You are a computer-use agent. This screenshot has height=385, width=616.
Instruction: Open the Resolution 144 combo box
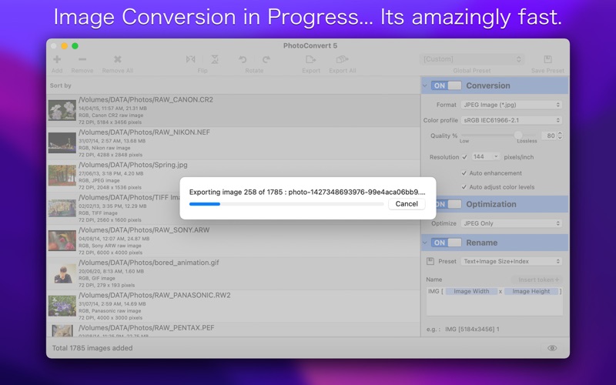(486, 157)
